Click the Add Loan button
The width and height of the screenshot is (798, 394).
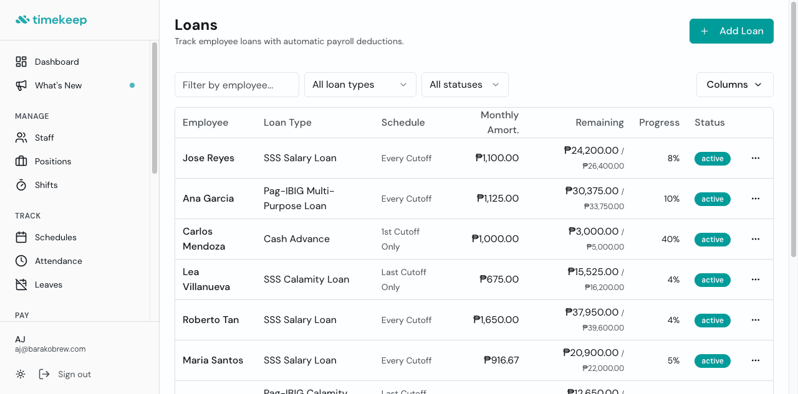731,30
